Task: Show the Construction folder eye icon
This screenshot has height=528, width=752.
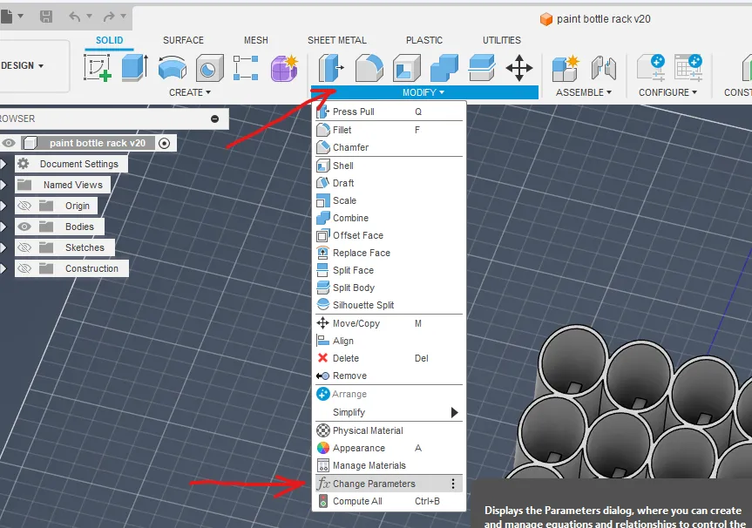Action: pyautogui.click(x=24, y=268)
